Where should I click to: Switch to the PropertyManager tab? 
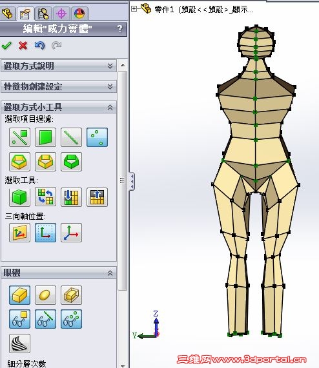point(25,14)
